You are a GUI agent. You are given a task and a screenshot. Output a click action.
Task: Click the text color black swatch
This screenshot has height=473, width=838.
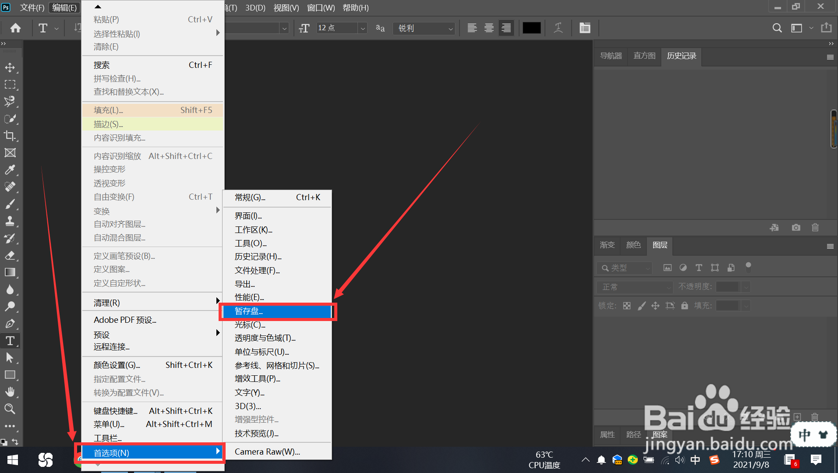pos(531,28)
